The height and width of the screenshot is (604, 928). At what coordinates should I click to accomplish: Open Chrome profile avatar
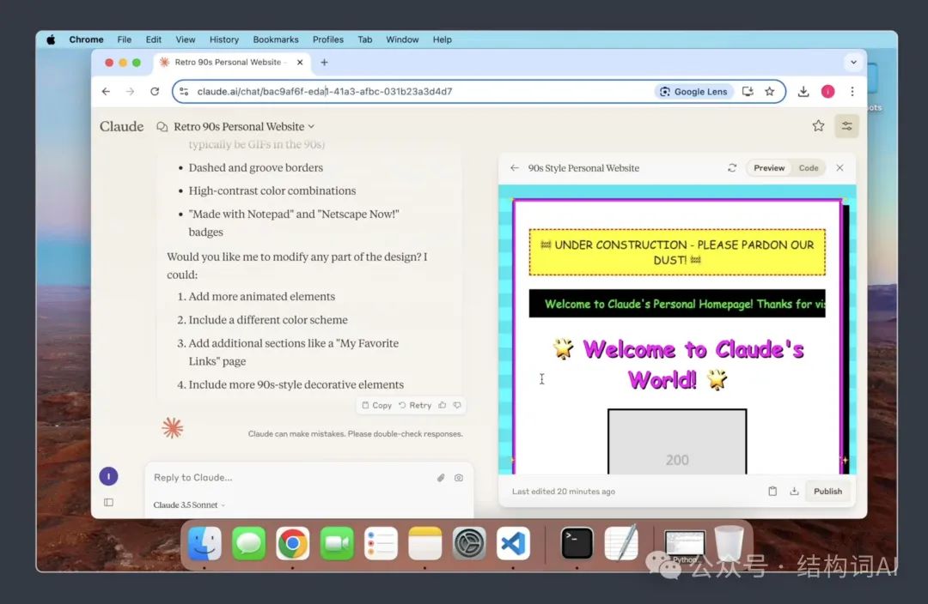(828, 92)
